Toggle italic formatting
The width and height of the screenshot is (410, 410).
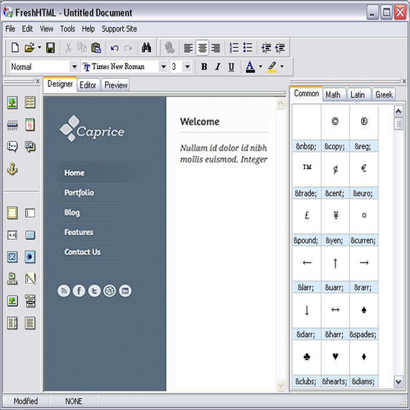click(217, 67)
